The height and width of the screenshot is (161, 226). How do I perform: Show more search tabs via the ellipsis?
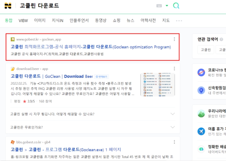click(x=179, y=21)
